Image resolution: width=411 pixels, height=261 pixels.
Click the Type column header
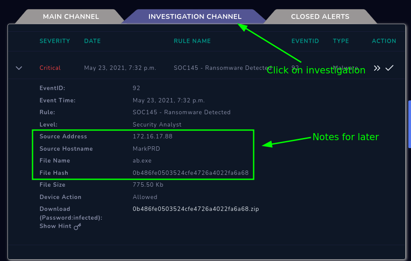coord(341,41)
